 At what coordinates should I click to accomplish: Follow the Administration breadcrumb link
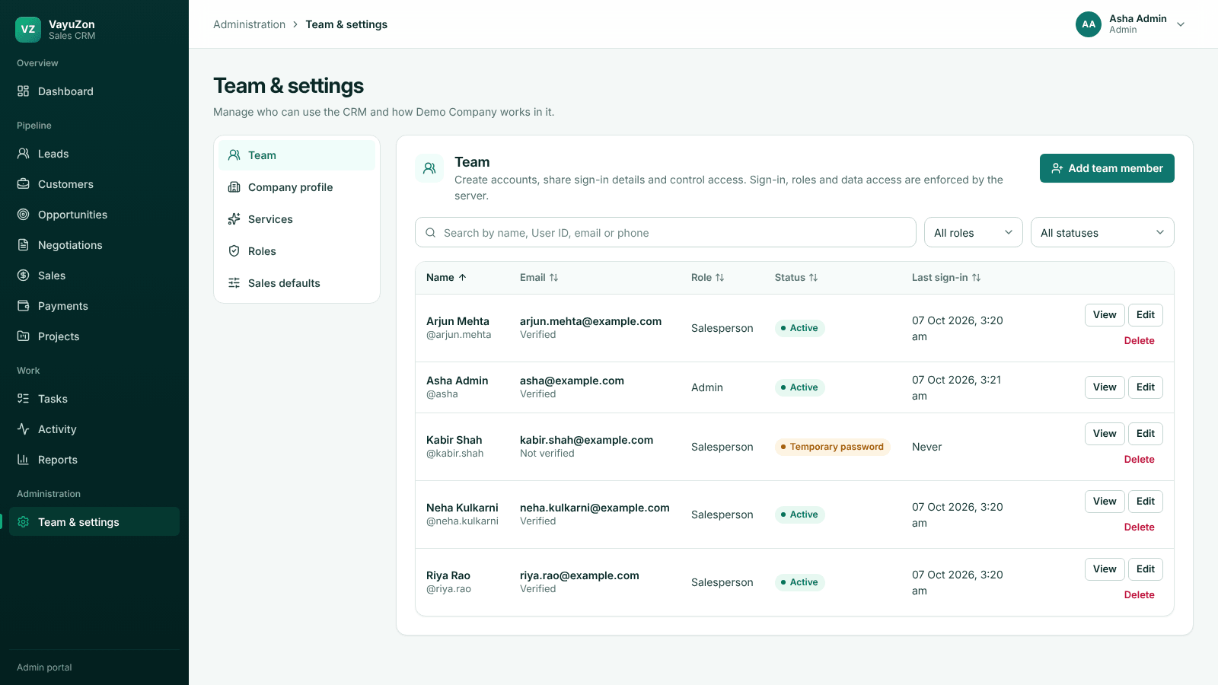click(249, 24)
